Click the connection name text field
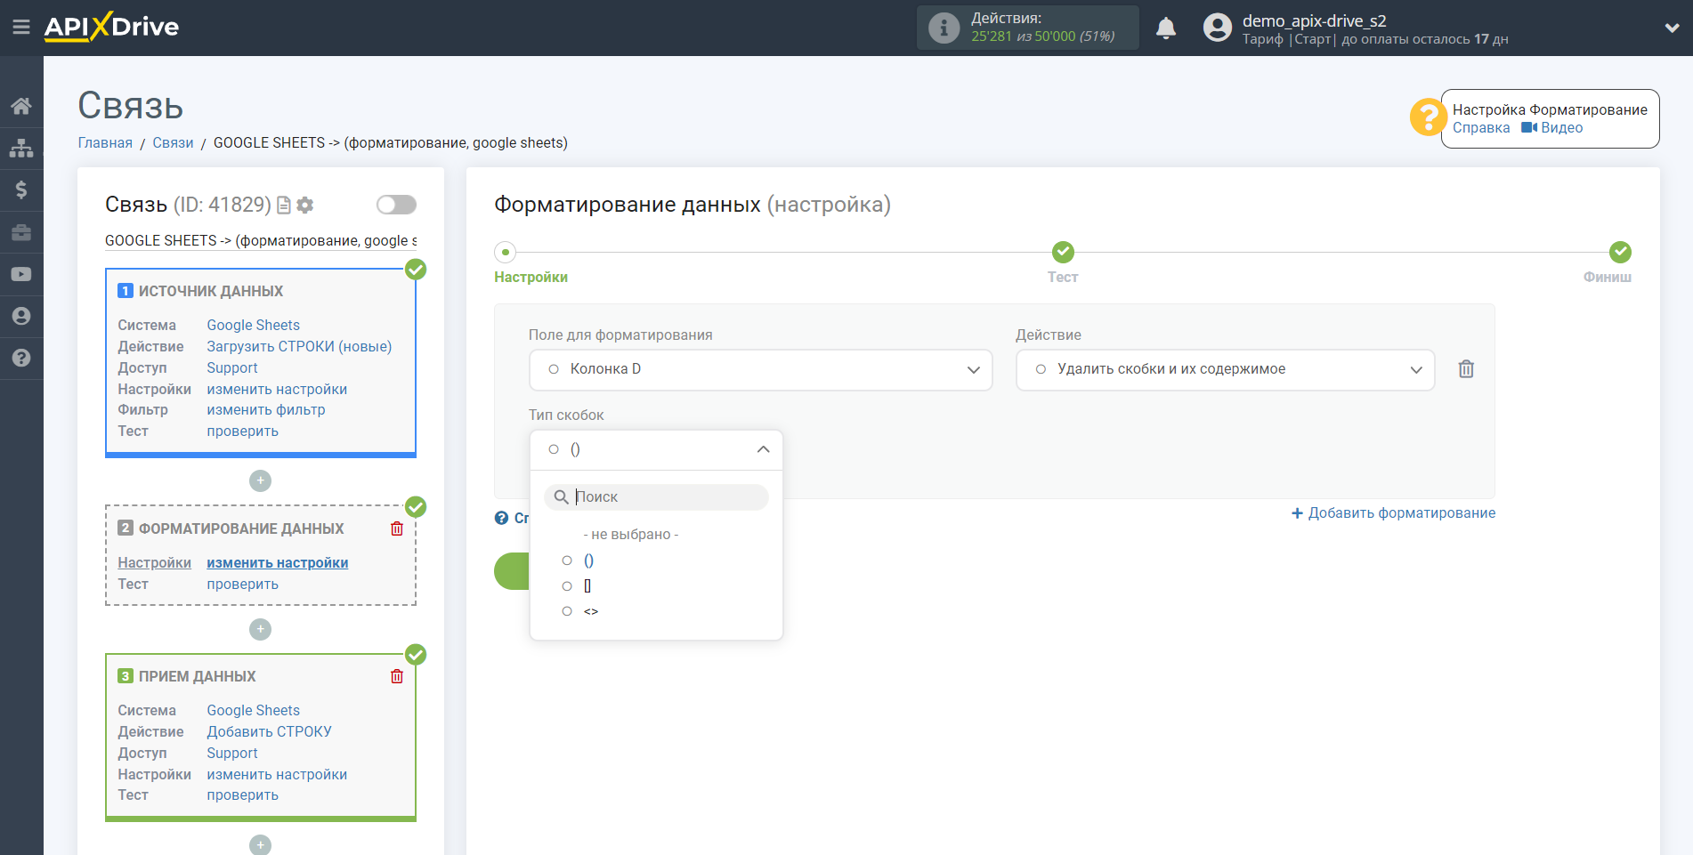This screenshot has height=855, width=1693. 261,240
